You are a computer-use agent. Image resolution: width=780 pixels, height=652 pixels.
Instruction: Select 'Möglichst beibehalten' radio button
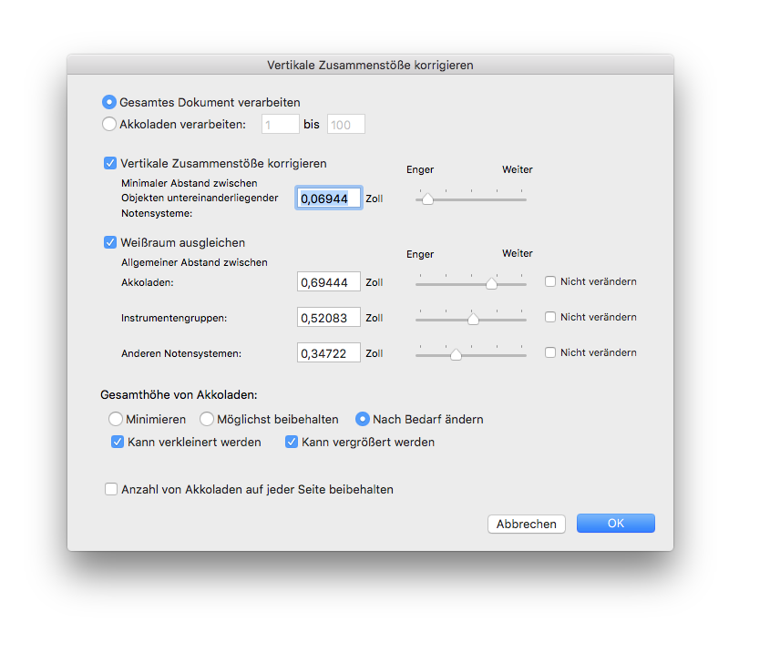pyautogui.click(x=207, y=419)
